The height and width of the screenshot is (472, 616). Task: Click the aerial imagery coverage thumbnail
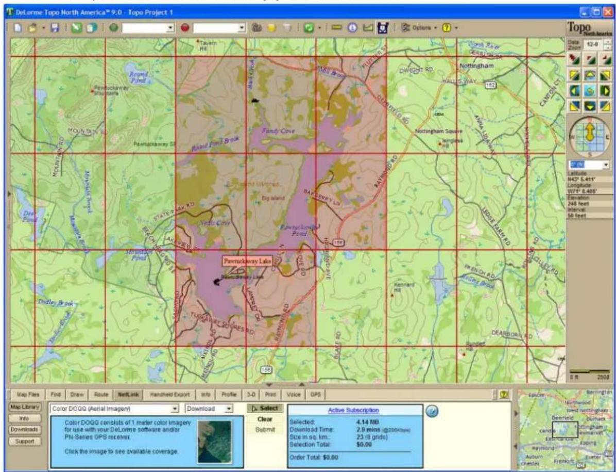[214, 442]
